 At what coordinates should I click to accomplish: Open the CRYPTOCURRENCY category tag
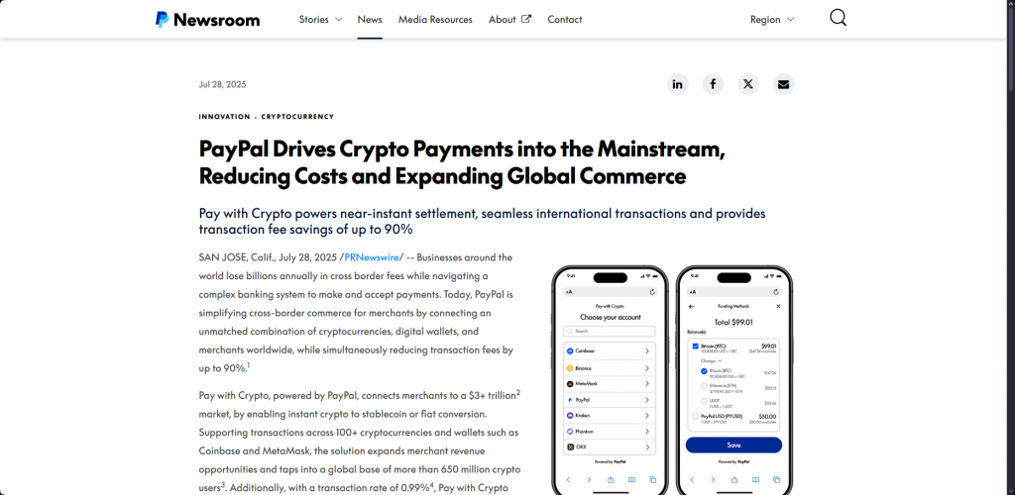click(297, 117)
